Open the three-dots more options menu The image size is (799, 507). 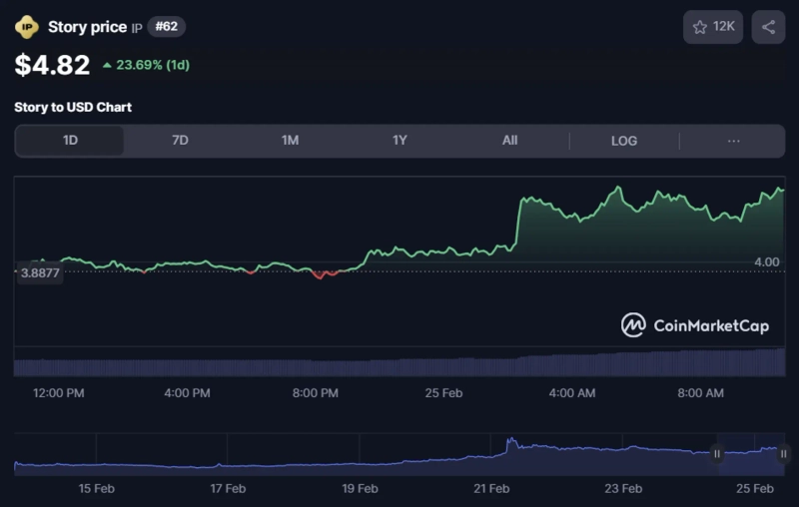coord(733,141)
